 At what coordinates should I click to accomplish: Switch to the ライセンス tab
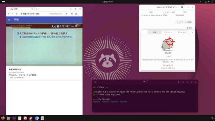pyautogui.click(x=181, y=32)
